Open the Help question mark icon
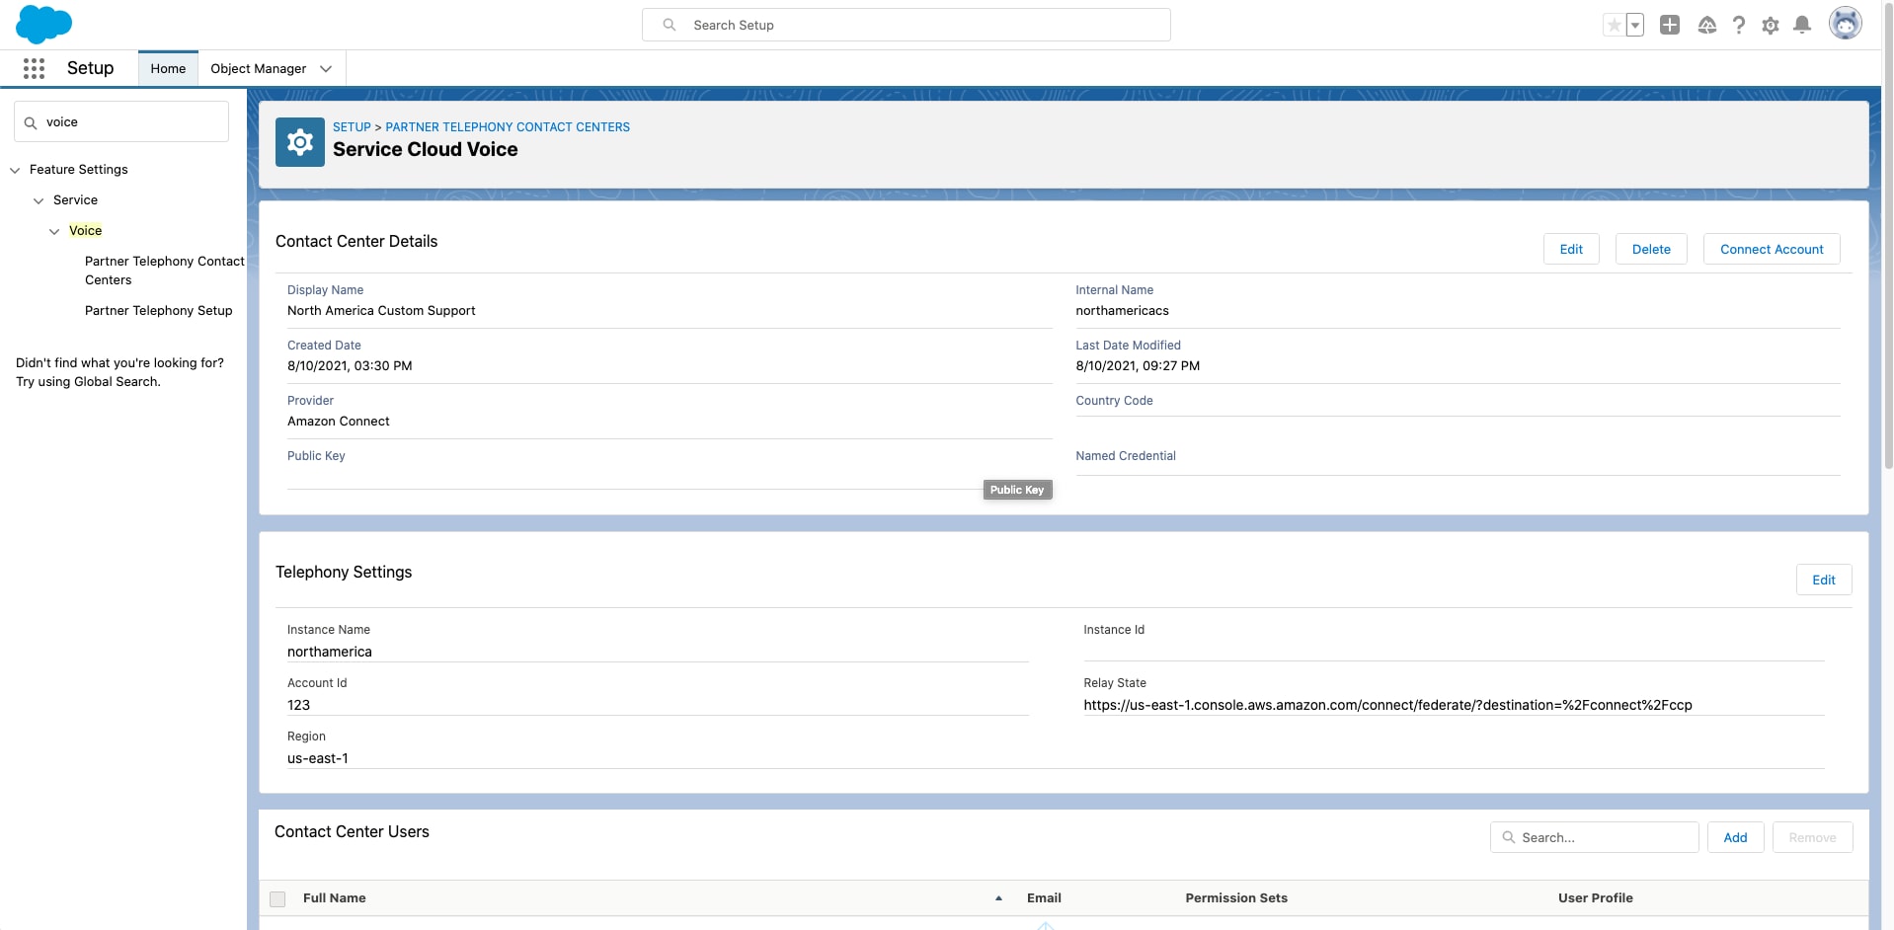Image resolution: width=1894 pixels, height=930 pixels. 1739,25
